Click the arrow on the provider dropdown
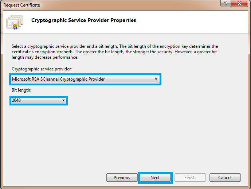This screenshot has width=251, height=189. point(156,79)
